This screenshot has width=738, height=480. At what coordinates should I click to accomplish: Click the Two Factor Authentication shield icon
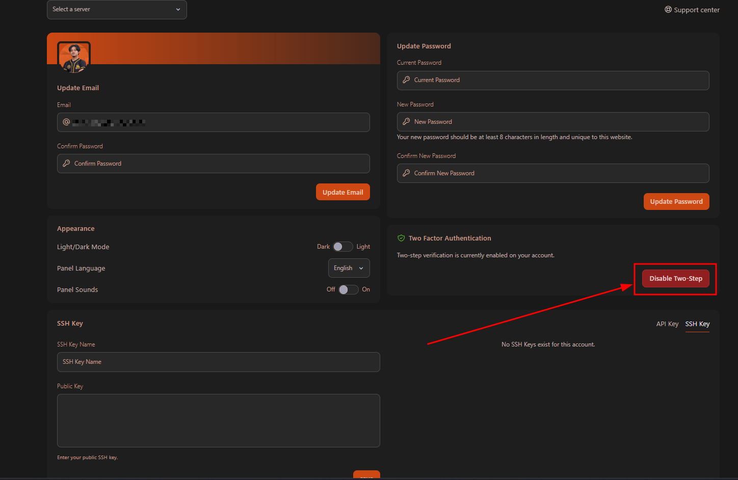(401, 238)
